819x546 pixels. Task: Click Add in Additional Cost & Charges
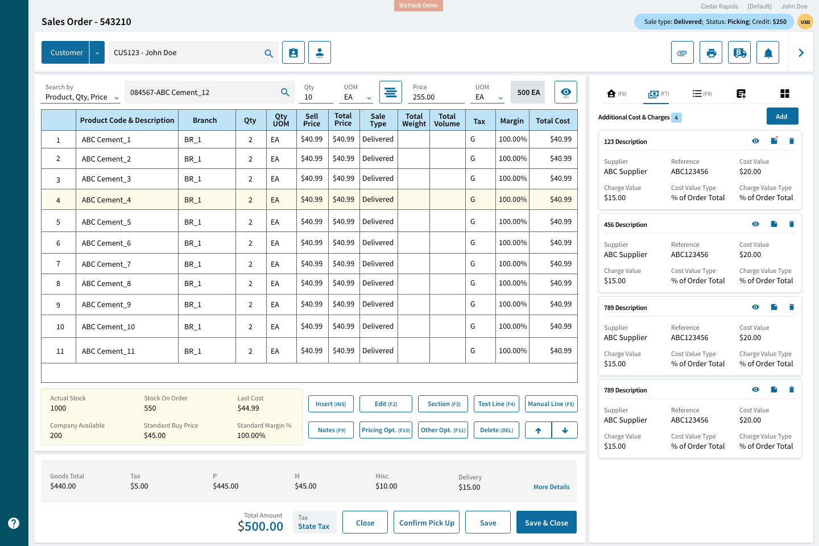click(782, 116)
